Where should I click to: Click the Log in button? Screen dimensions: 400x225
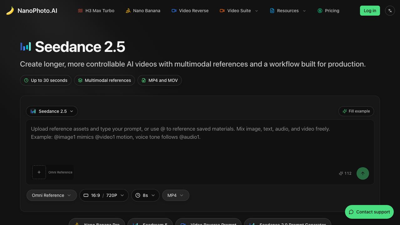370,11
